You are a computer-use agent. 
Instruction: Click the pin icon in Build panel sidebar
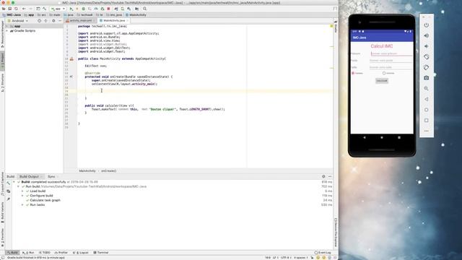pyautogui.click(x=8, y=199)
